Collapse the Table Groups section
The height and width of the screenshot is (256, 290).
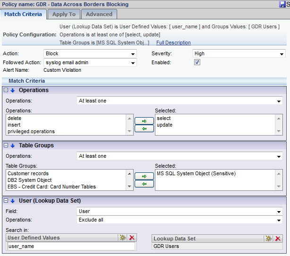click(x=6, y=145)
